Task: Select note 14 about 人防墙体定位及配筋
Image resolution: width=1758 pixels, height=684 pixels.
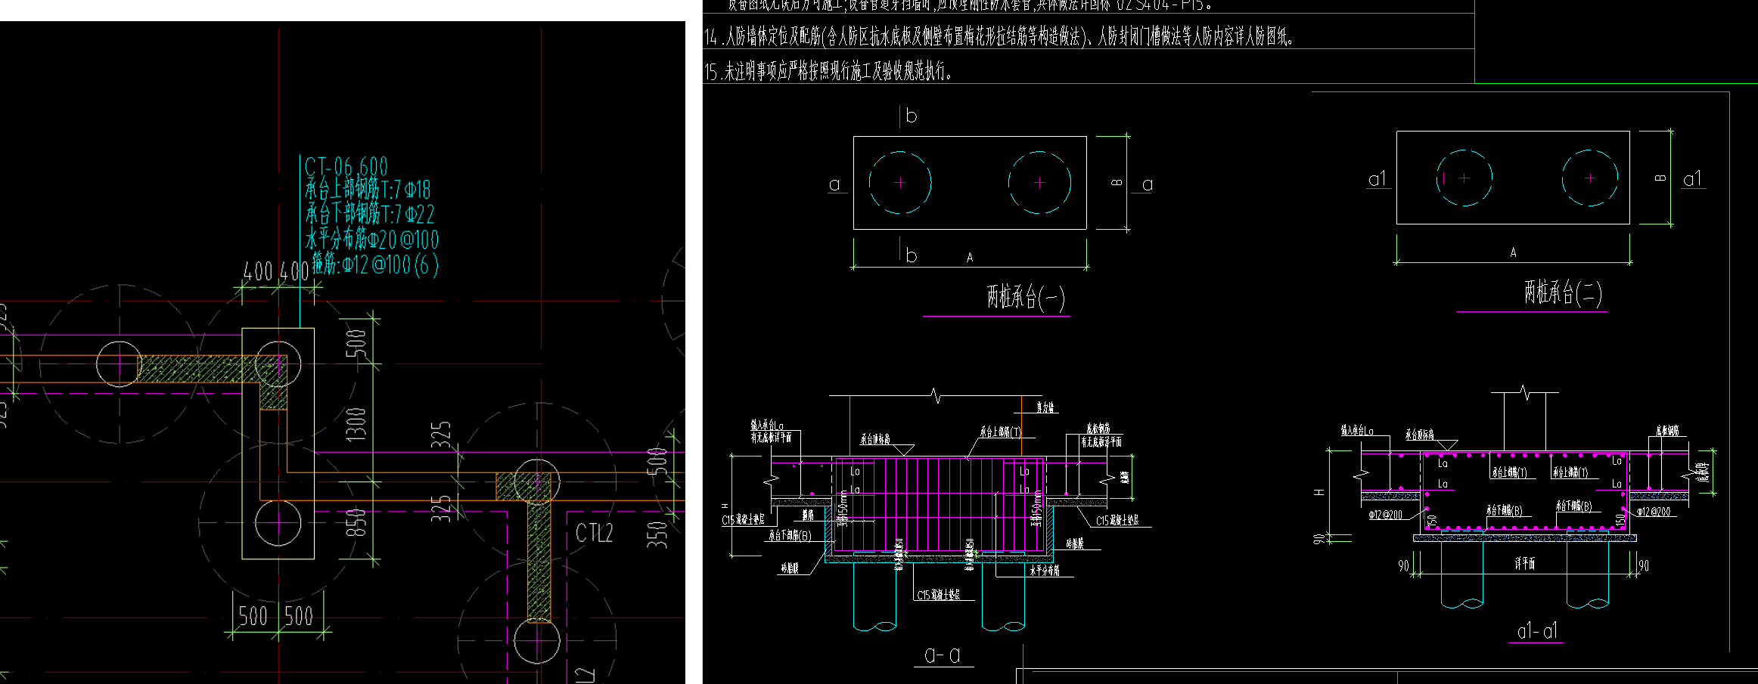Action: [999, 36]
